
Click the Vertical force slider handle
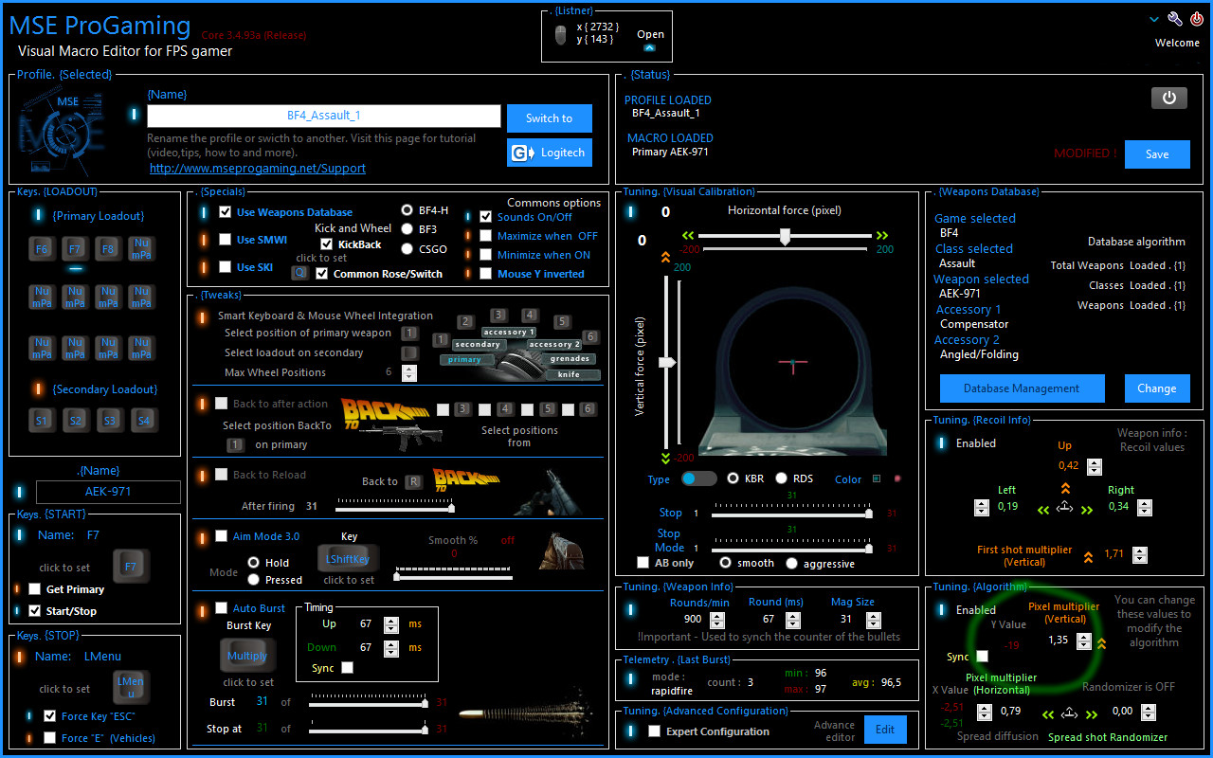point(667,363)
